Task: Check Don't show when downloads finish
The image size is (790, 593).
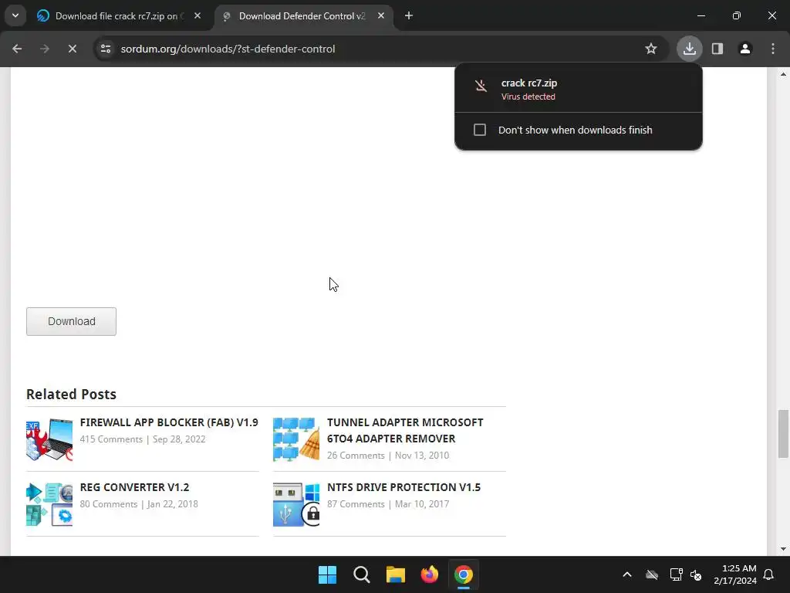Action: click(x=480, y=130)
